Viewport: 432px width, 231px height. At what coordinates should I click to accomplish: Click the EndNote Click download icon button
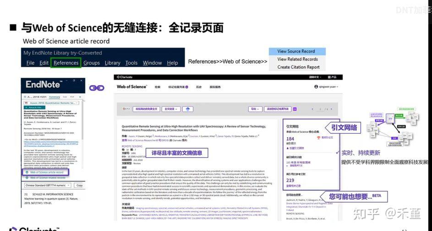(x=188, y=109)
